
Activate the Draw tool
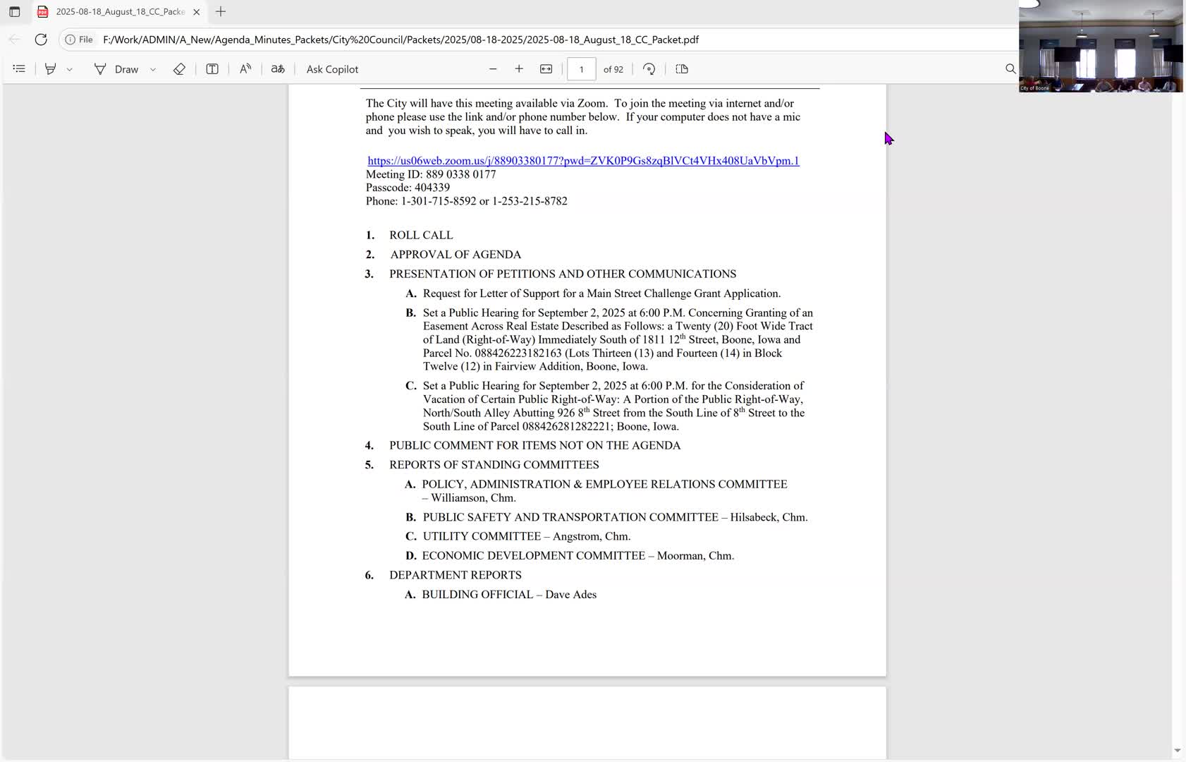pyautogui.click(x=117, y=69)
